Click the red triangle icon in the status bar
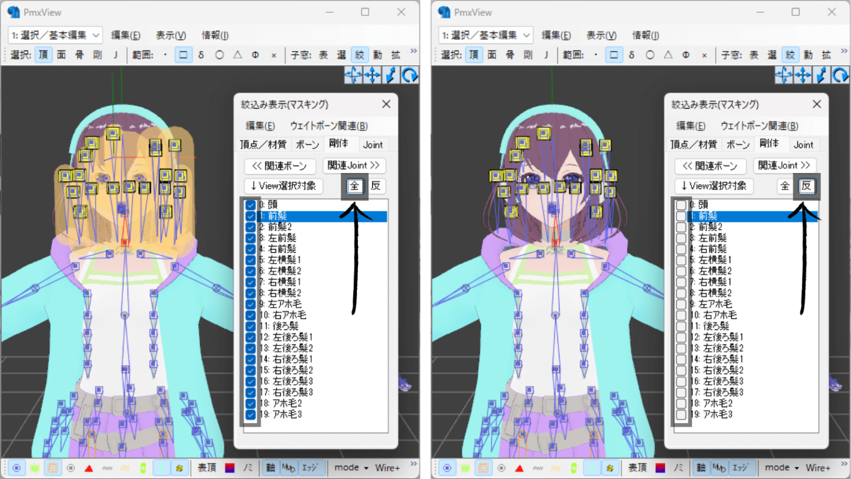This screenshot has width=851, height=479. 89,467
